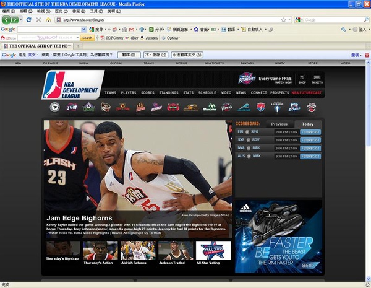Click the 分享 share icon on the Google toolbar
The image size is (371, 288).
[151, 29]
